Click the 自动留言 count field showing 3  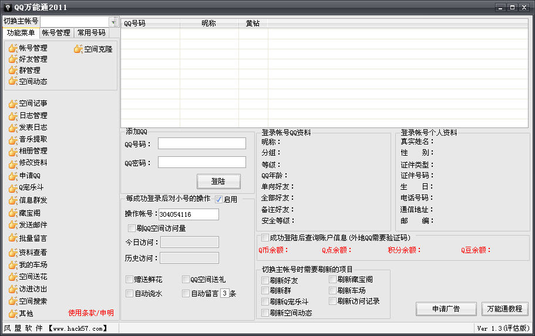click(x=224, y=293)
